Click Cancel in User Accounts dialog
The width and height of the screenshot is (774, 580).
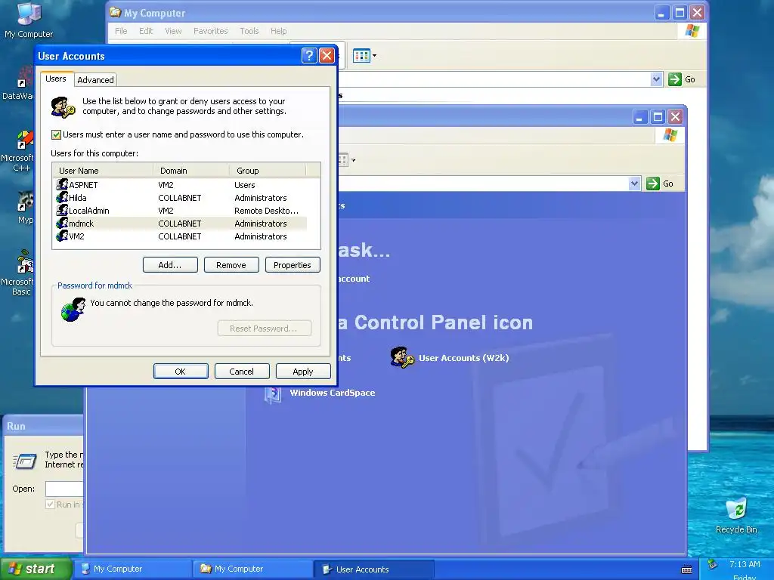pyautogui.click(x=242, y=372)
